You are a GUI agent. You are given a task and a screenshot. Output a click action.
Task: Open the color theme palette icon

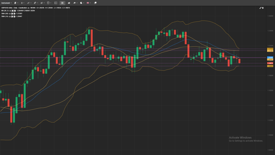coord(81,3)
